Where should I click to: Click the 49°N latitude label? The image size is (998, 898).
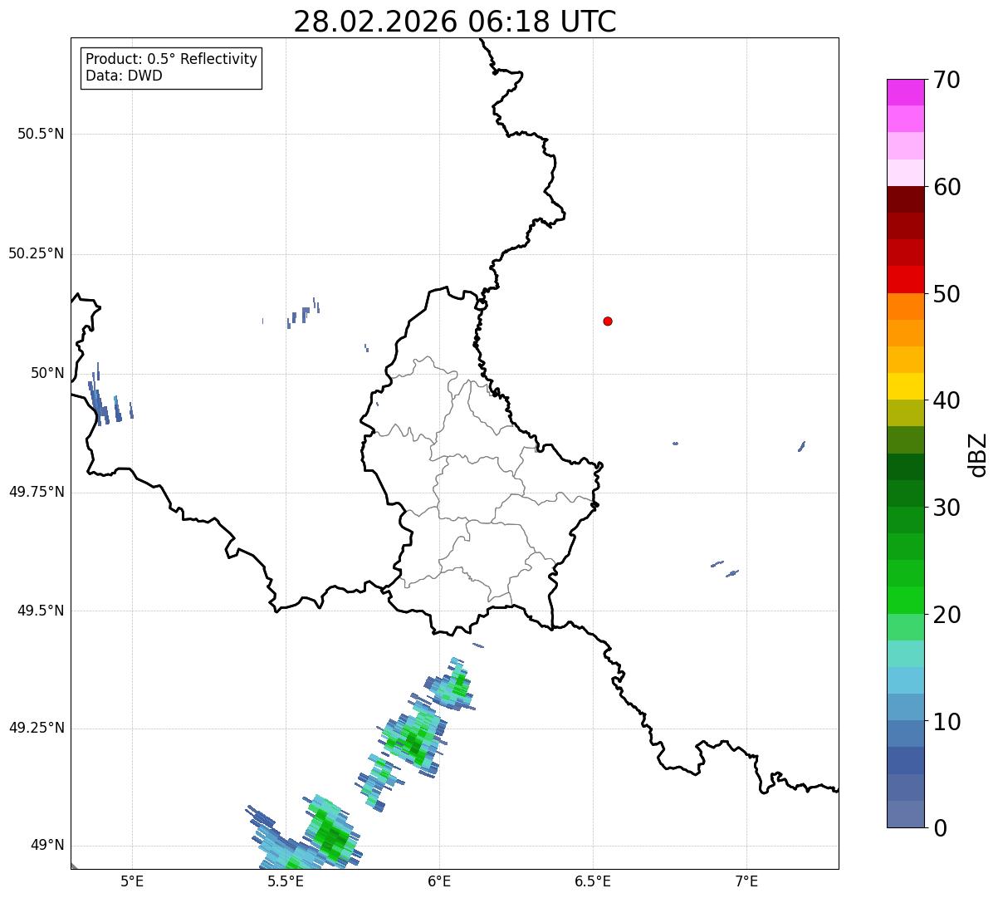click(x=48, y=846)
